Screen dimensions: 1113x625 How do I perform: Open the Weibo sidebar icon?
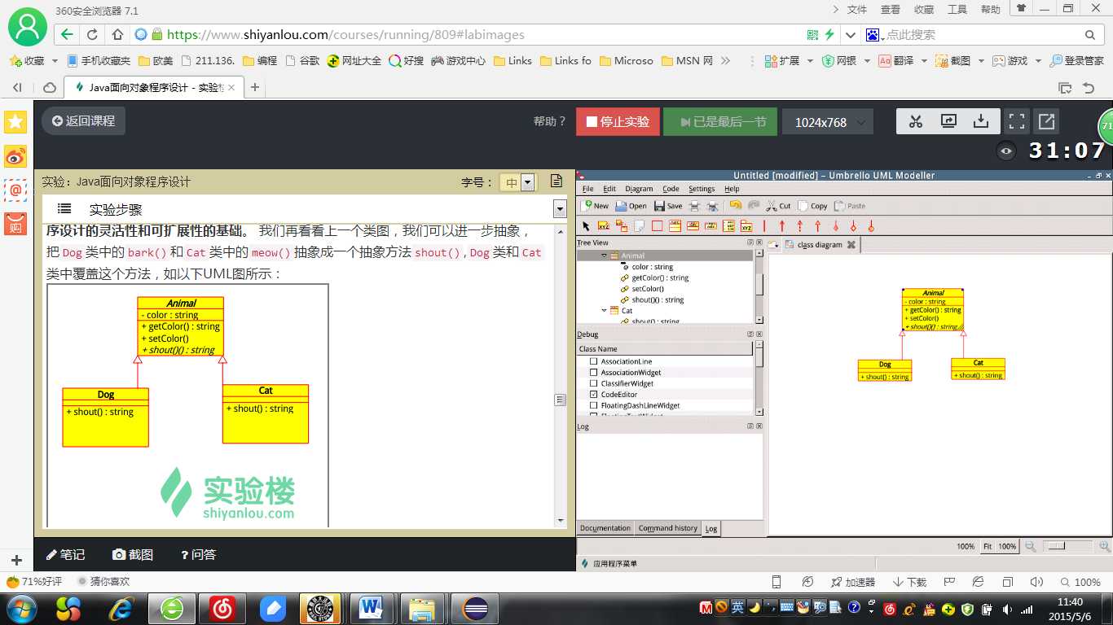[15, 156]
